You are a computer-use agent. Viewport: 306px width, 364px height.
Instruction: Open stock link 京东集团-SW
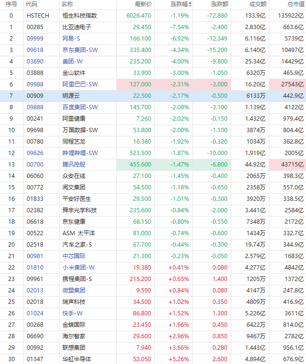click(80, 50)
